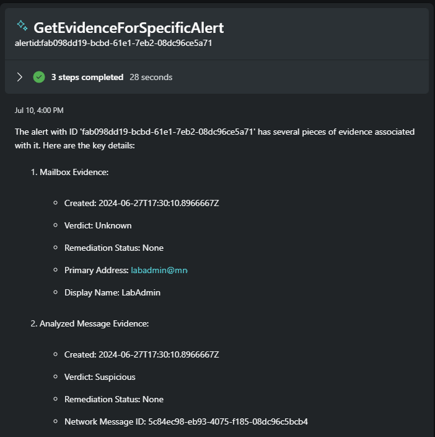The image size is (435, 437).
Task: Click the Analyzed Message Evidence heading
Action: point(94,323)
